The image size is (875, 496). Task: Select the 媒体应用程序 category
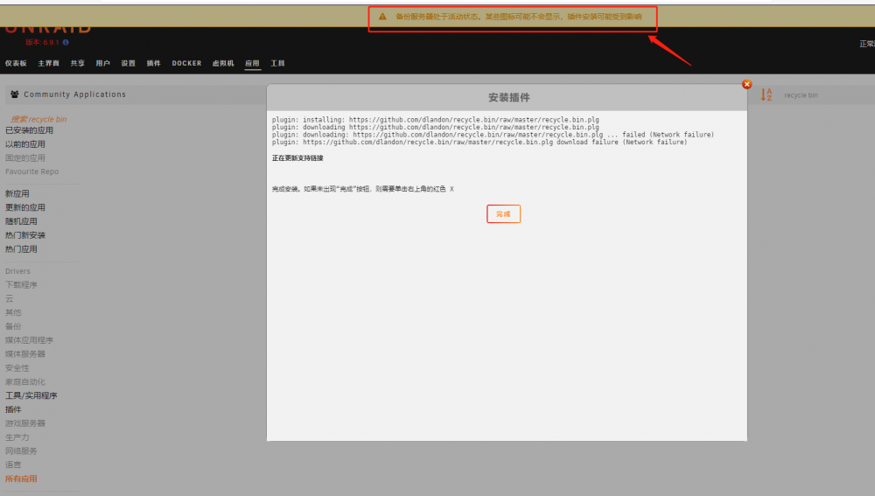[x=29, y=340]
